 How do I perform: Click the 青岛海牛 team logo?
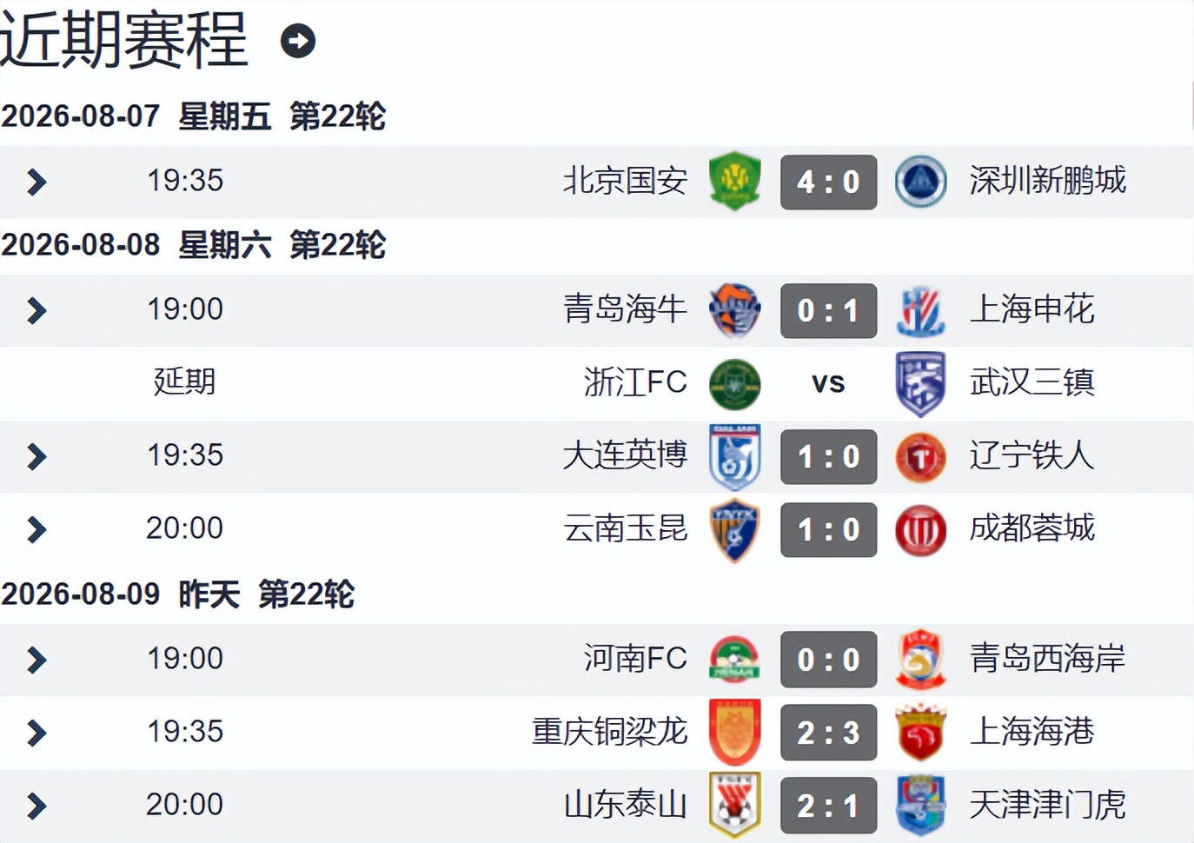point(735,310)
